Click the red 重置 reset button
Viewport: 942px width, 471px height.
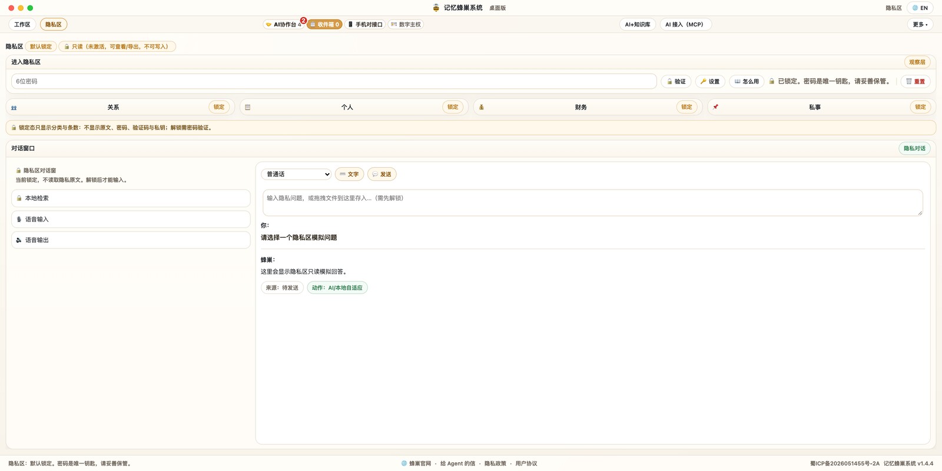pos(916,81)
